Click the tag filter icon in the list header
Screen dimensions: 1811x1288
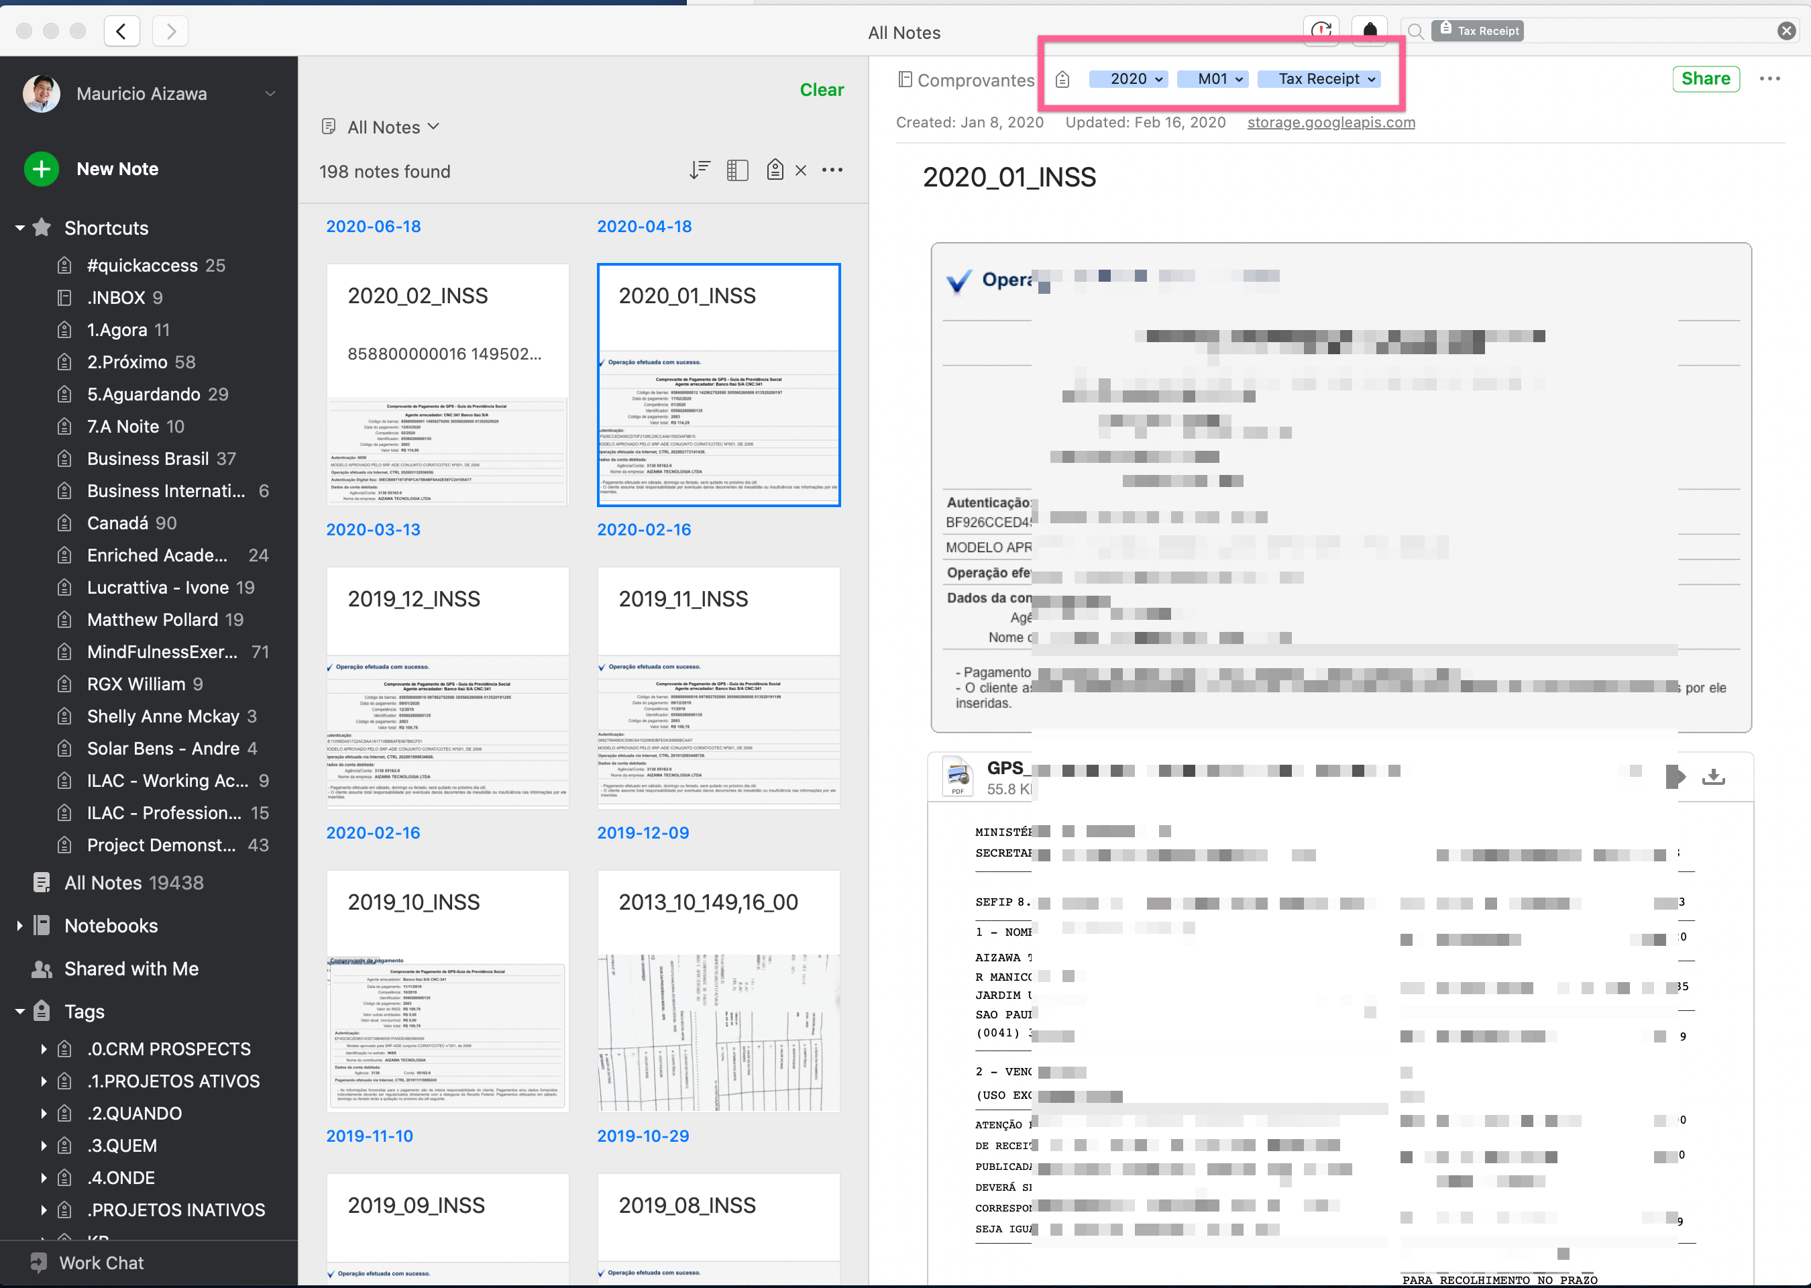click(775, 170)
